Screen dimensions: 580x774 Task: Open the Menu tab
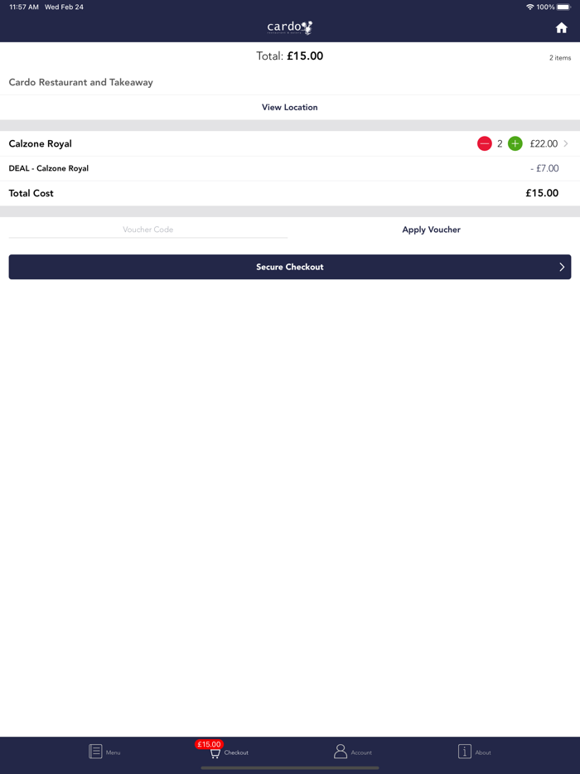105,752
